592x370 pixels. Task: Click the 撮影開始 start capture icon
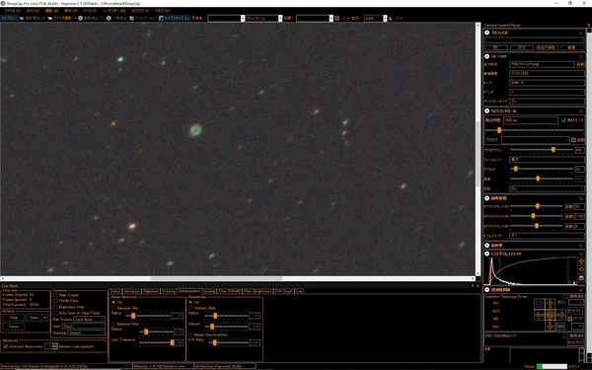pyautogui.click(x=22, y=18)
